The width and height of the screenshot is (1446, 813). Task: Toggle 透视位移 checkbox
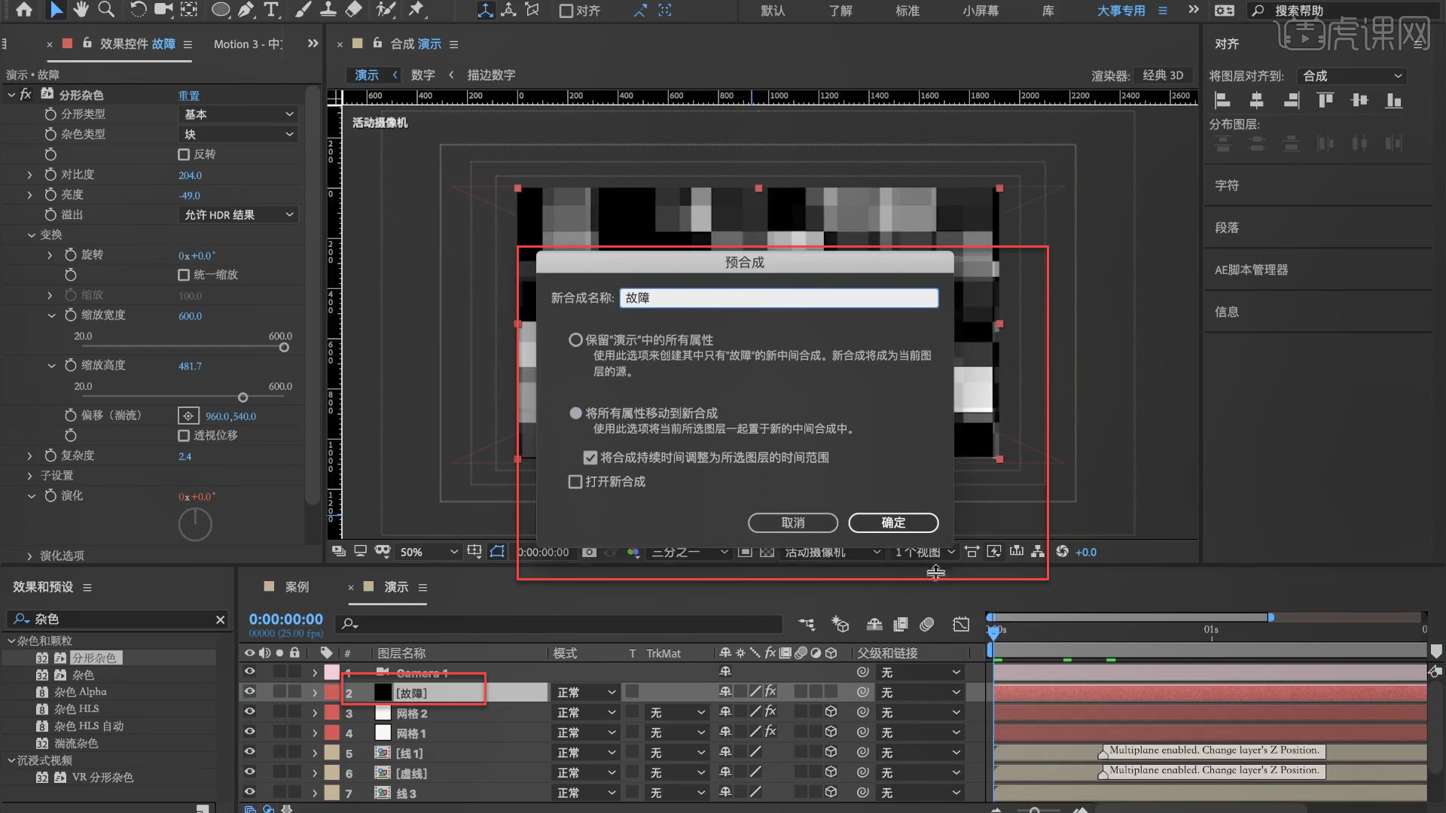tap(184, 435)
